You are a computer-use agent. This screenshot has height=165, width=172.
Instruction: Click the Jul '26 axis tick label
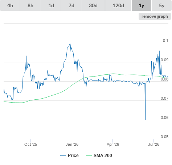pyautogui.click(x=153, y=144)
